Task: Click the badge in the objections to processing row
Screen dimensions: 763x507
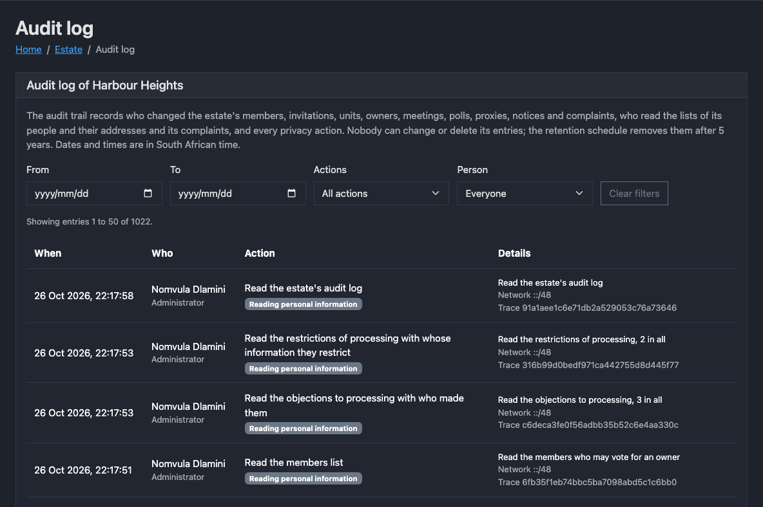Action: pos(303,429)
